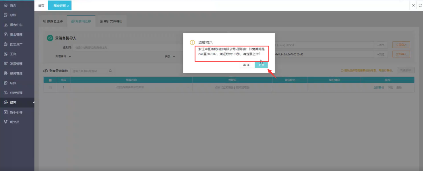Viewport: 423px width, 171px height.
Task: Switch to 数据包迁移 sub-tab
Action: click(53, 21)
